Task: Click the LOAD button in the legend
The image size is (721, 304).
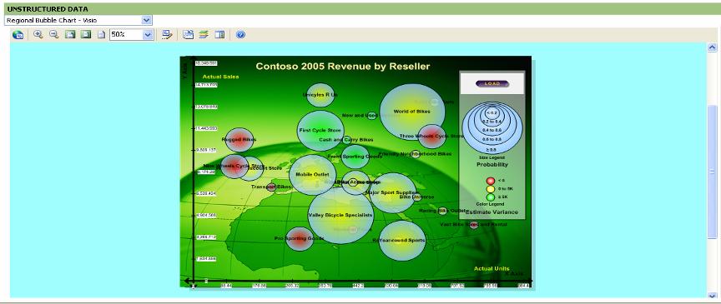Action: [x=492, y=83]
